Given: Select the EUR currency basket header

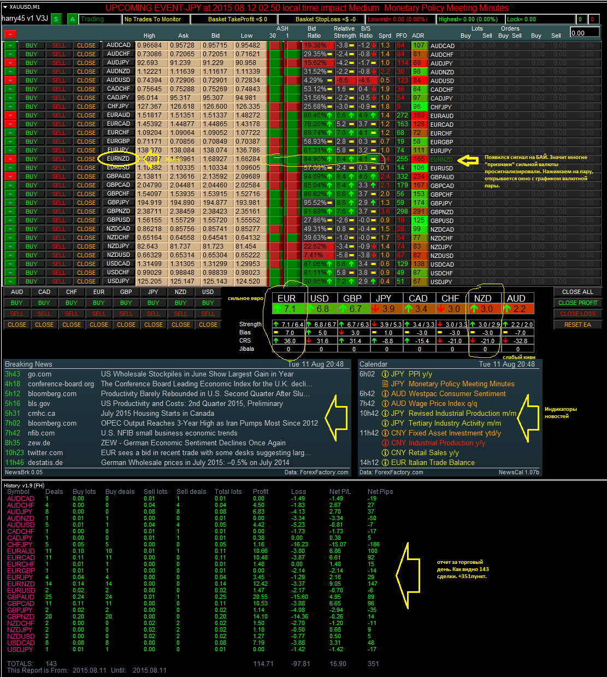Looking at the screenshot, I should (x=99, y=292).
